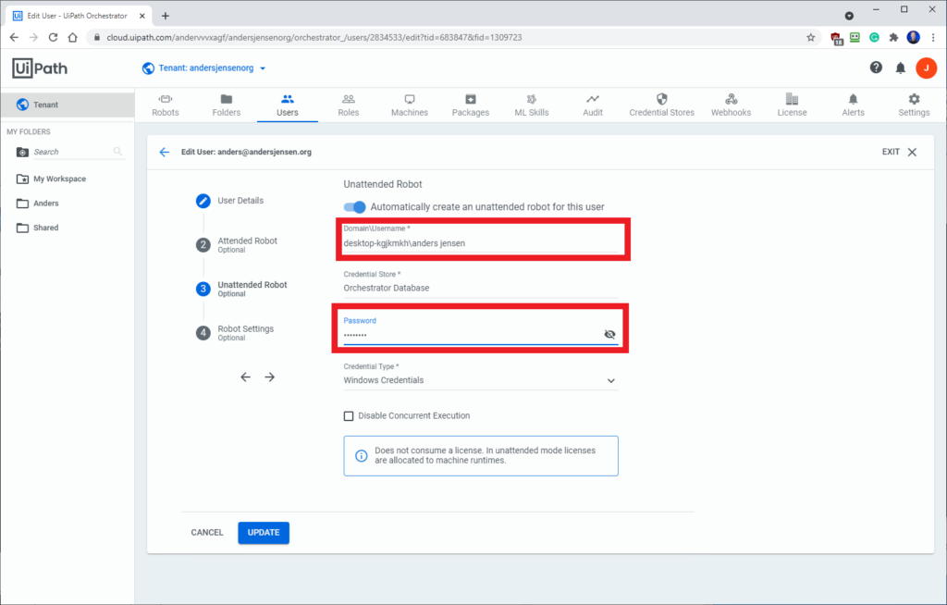Click the info icon in license note

(x=361, y=456)
